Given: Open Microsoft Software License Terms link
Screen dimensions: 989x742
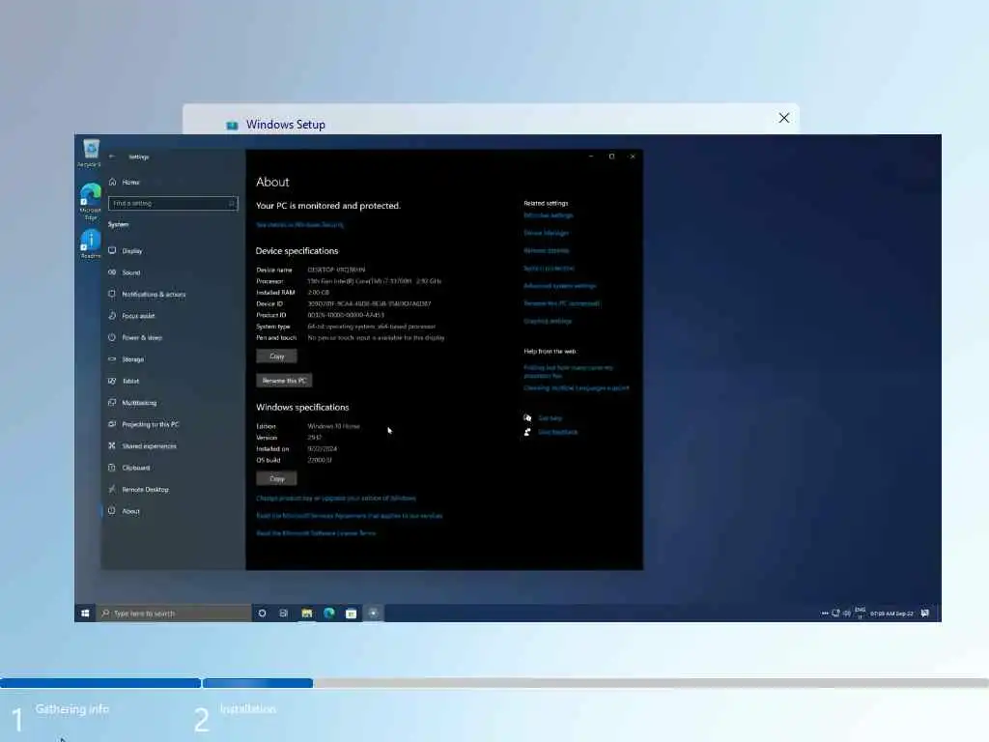Looking at the screenshot, I should pos(316,533).
